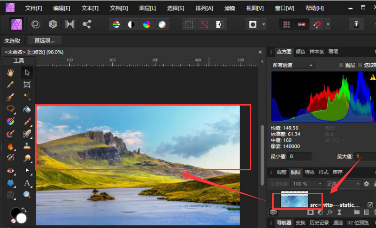Select the Erase Brush tool
This screenshot has width=376, height=228.
coord(27,134)
